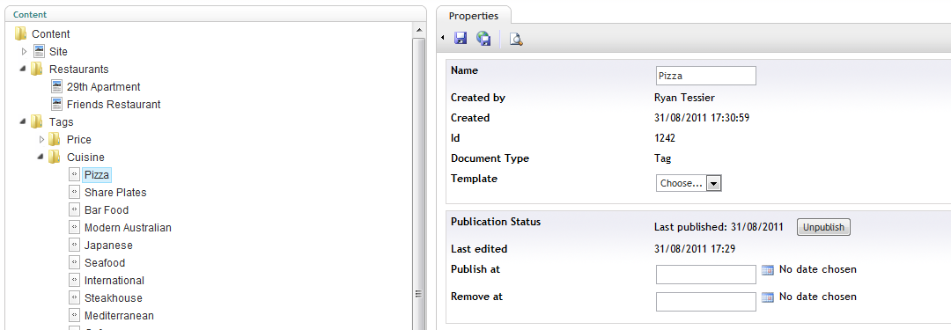Collapse the Cuisine folder
951x330 pixels.
click(x=41, y=157)
